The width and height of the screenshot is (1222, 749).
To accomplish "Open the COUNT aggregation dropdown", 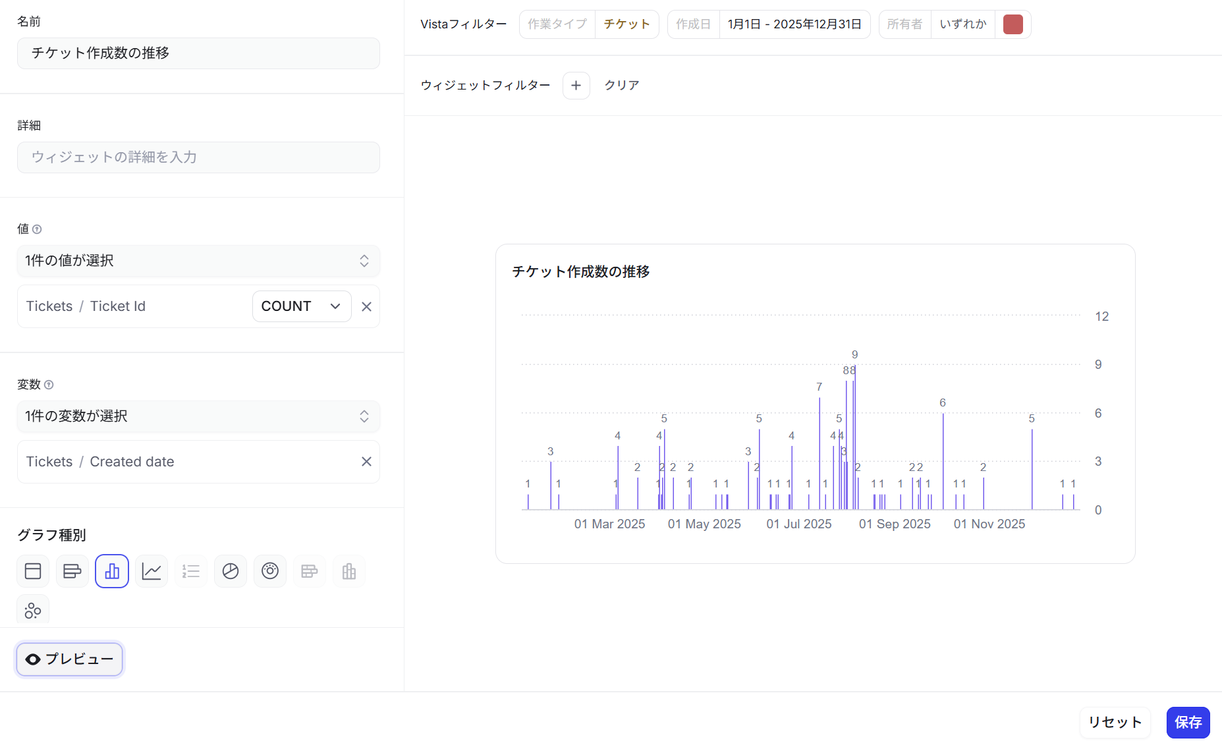I will pyautogui.click(x=301, y=306).
